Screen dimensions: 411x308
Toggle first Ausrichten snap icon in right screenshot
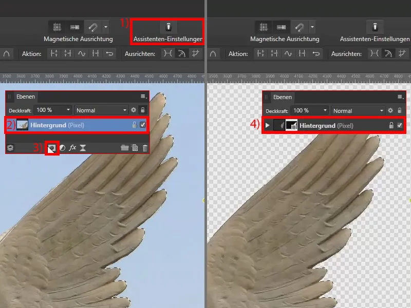[x=375, y=53]
